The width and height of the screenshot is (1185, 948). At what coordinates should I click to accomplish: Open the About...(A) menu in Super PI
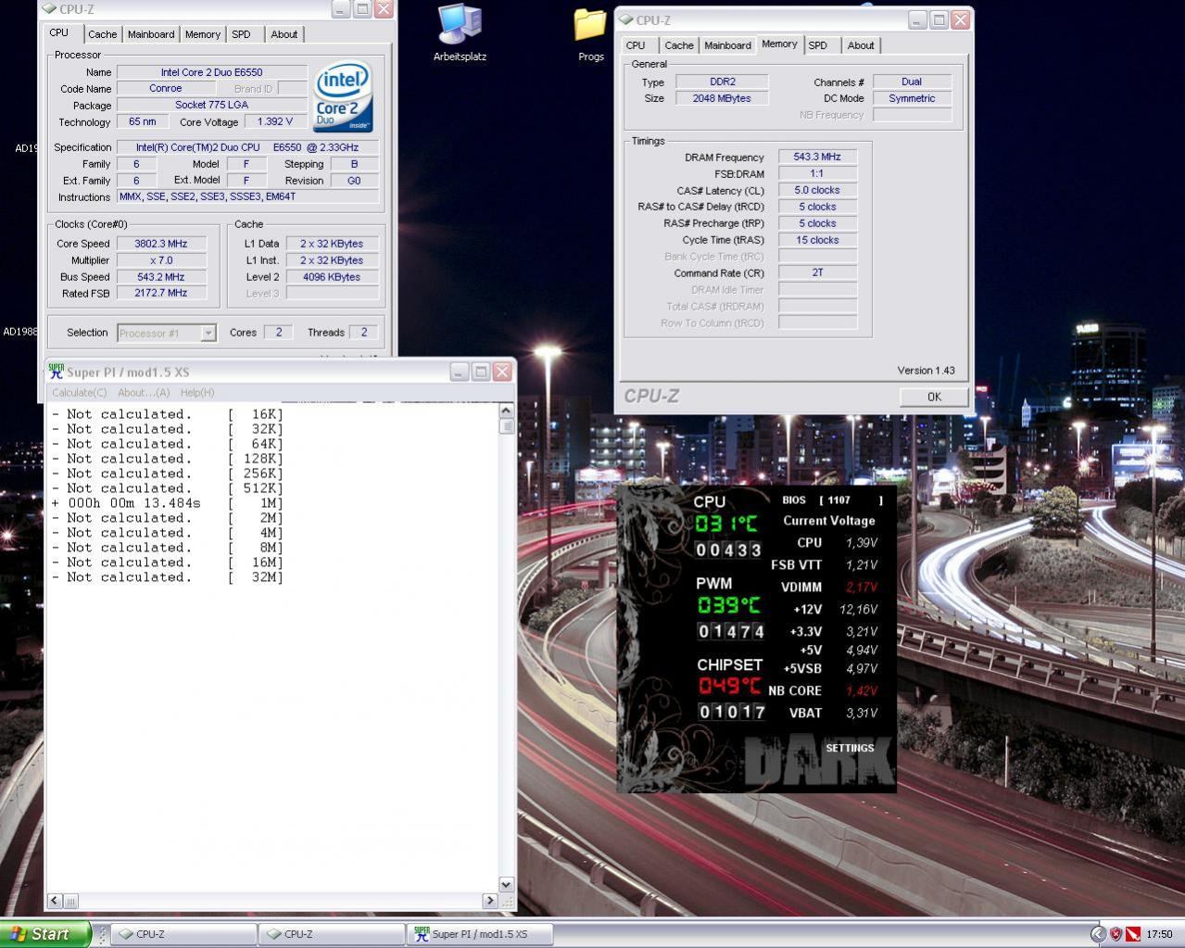144,393
